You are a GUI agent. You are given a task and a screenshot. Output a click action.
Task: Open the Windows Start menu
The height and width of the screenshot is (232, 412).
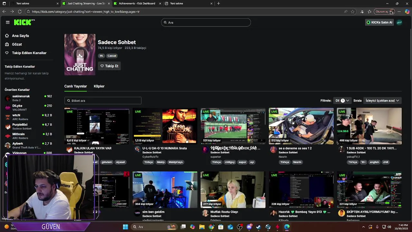126,227
